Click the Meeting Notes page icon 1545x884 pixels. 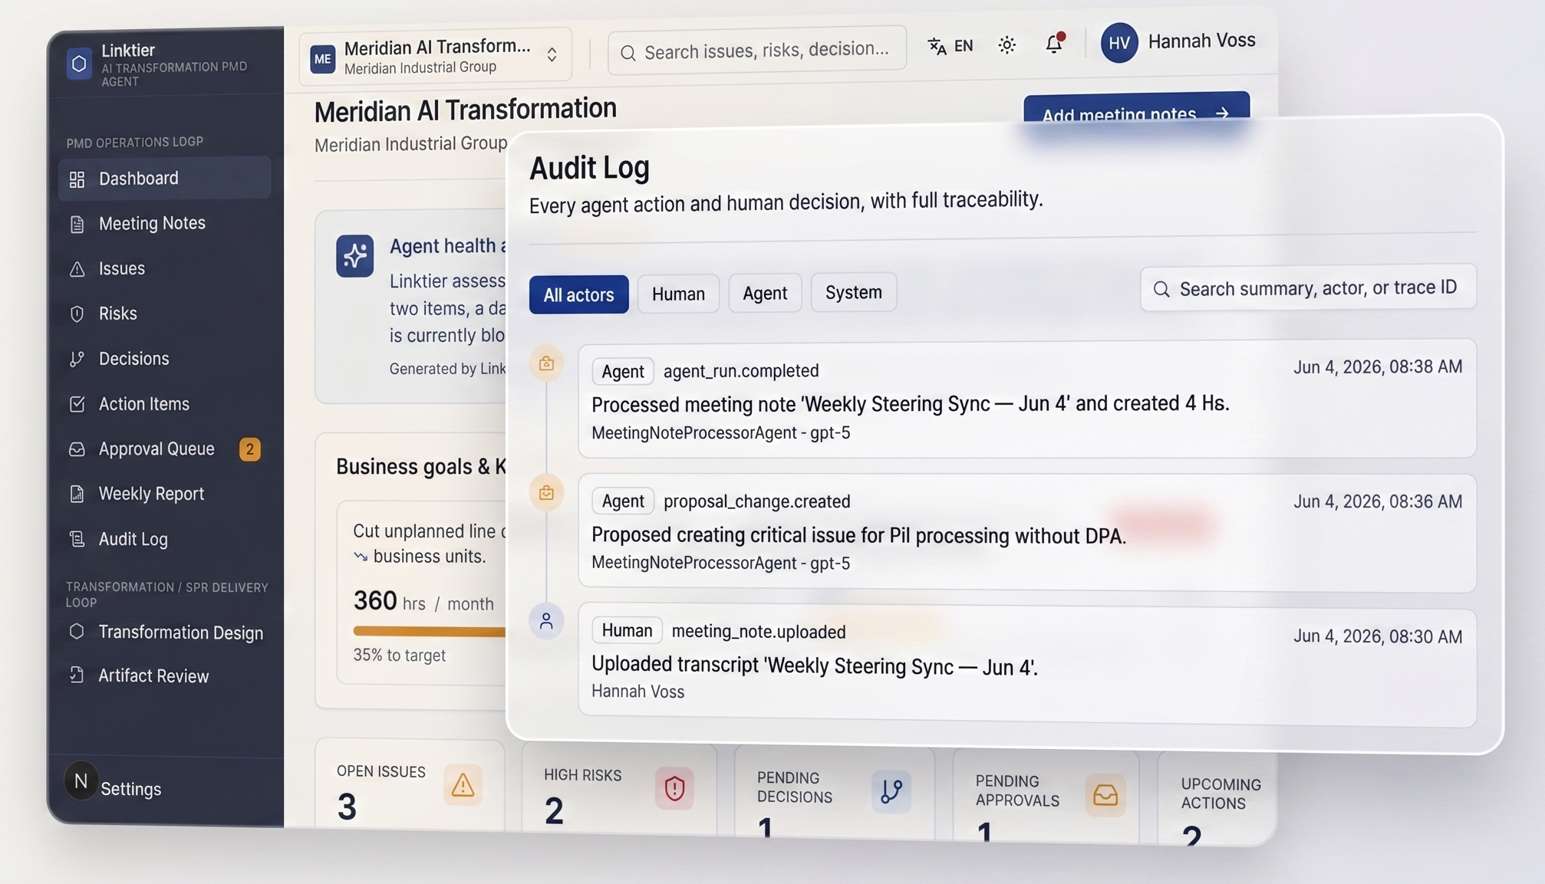77,224
